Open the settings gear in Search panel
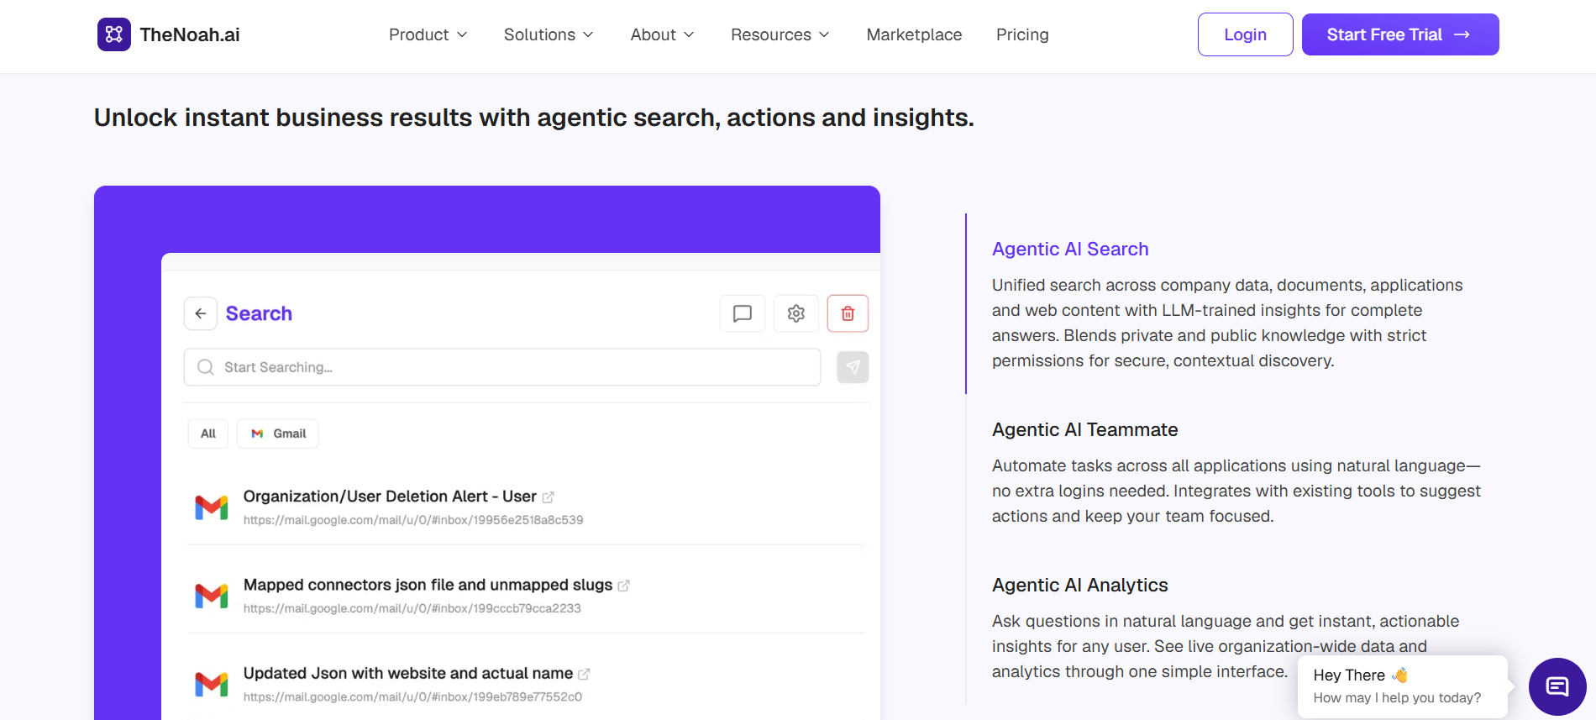Screen dimensions: 1596x720 pyautogui.click(x=796, y=313)
